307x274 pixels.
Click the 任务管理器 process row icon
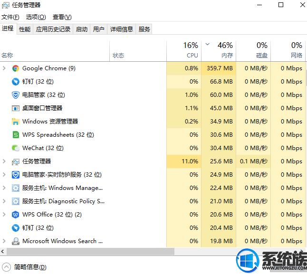(x=16, y=161)
